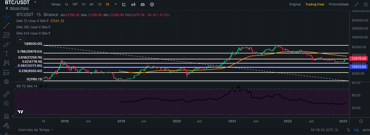
Task: Open chart settings gear icon
Action: [x=361, y=121]
